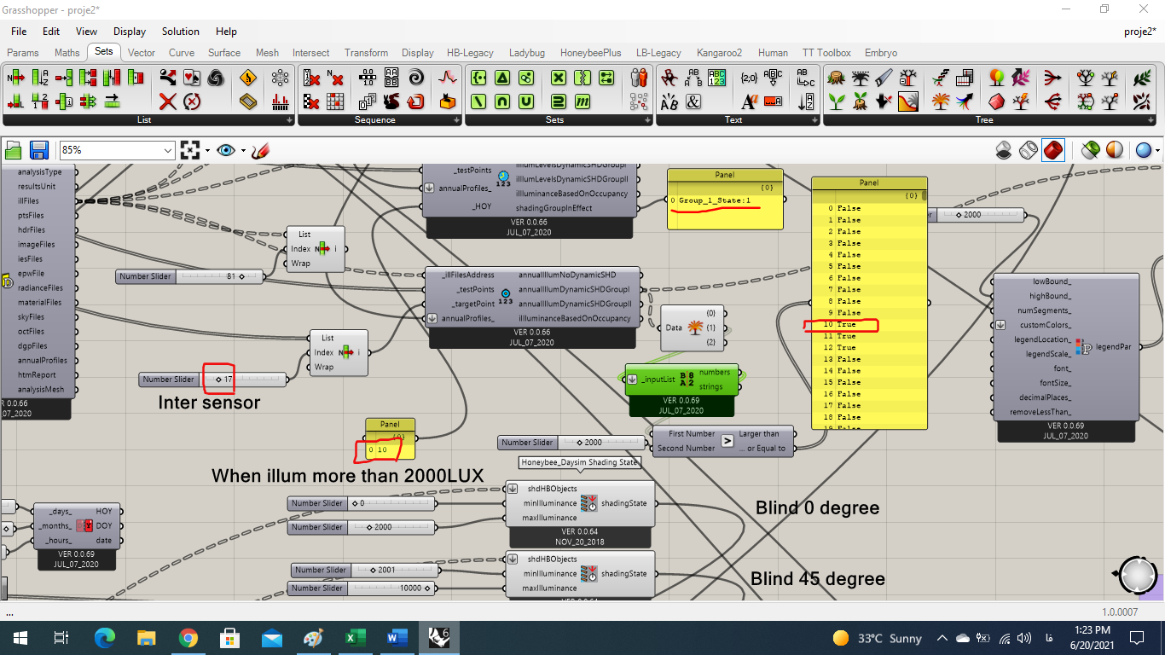
Task: Switch to wireframe preview mode
Action: click(1029, 150)
